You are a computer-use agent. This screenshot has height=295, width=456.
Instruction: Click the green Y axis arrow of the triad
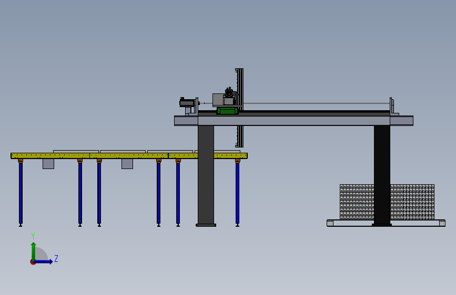[34, 251]
